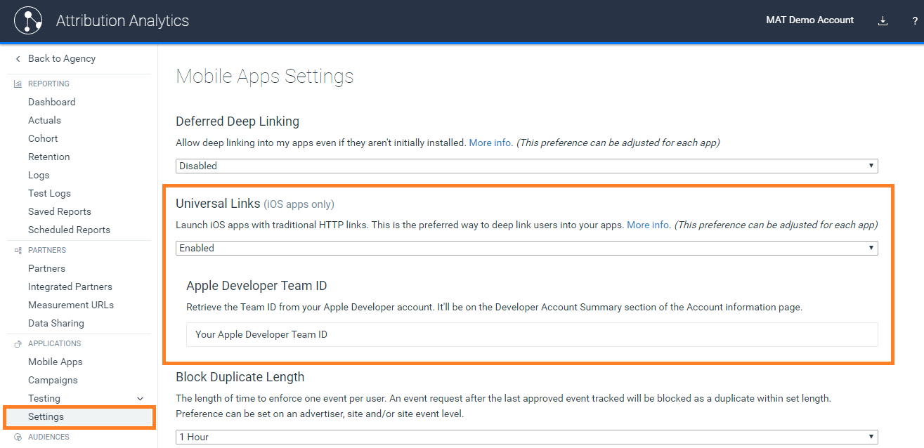924x448 pixels.
Task: Open the Block Duplicate Length dropdown
Action: (x=526, y=437)
